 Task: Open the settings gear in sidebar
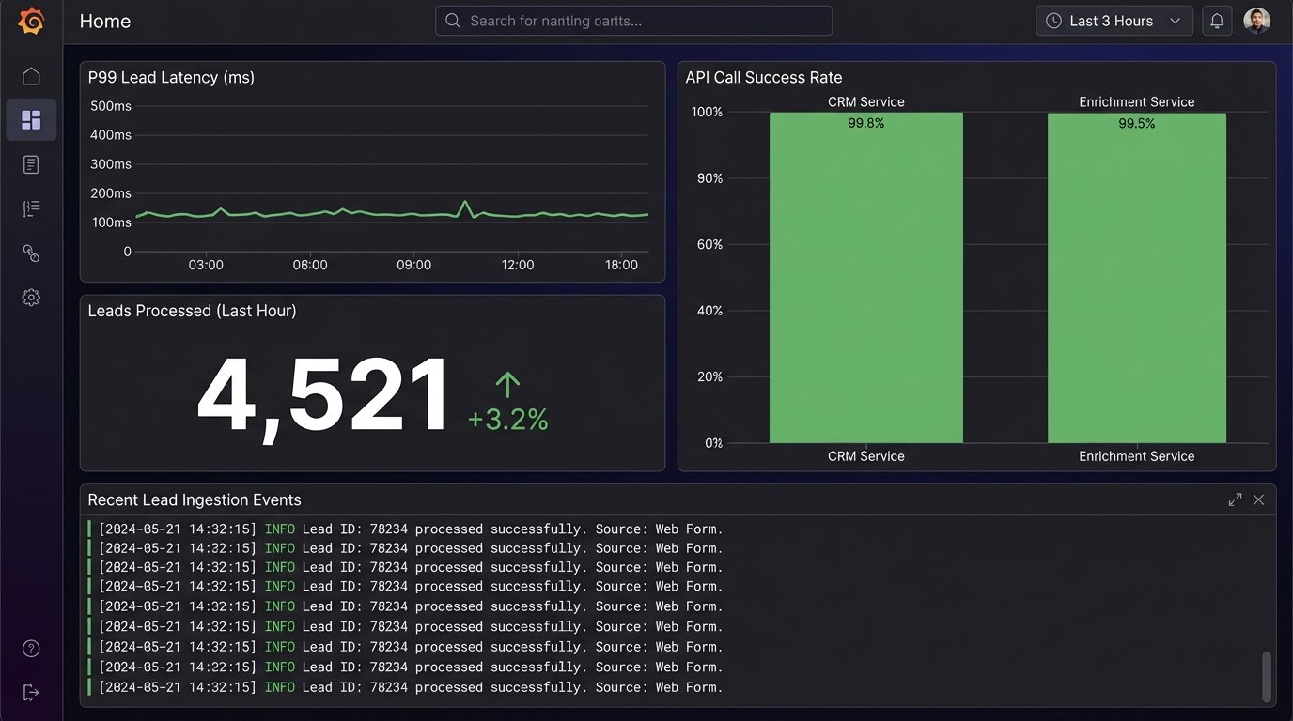click(x=31, y=298)
